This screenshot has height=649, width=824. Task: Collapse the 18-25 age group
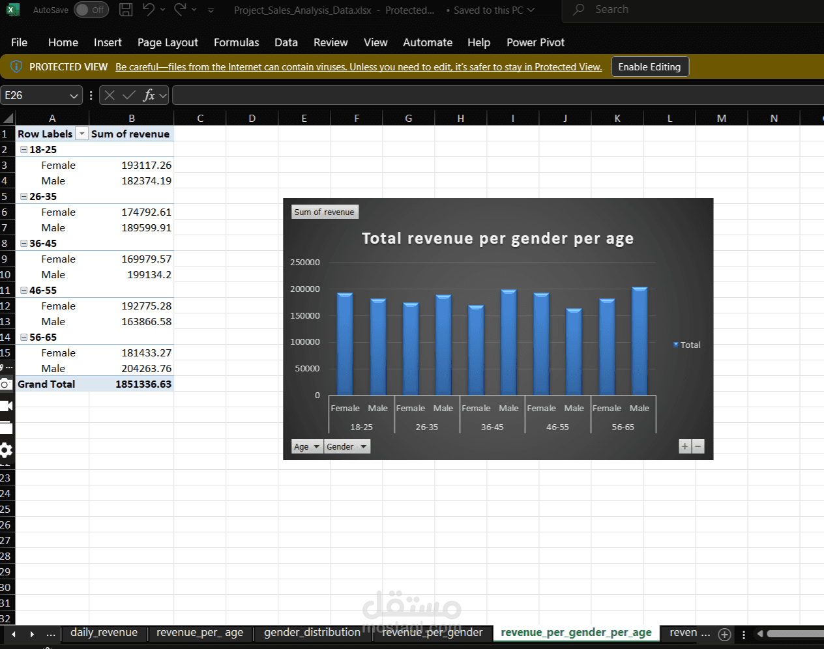pos(23,149)
